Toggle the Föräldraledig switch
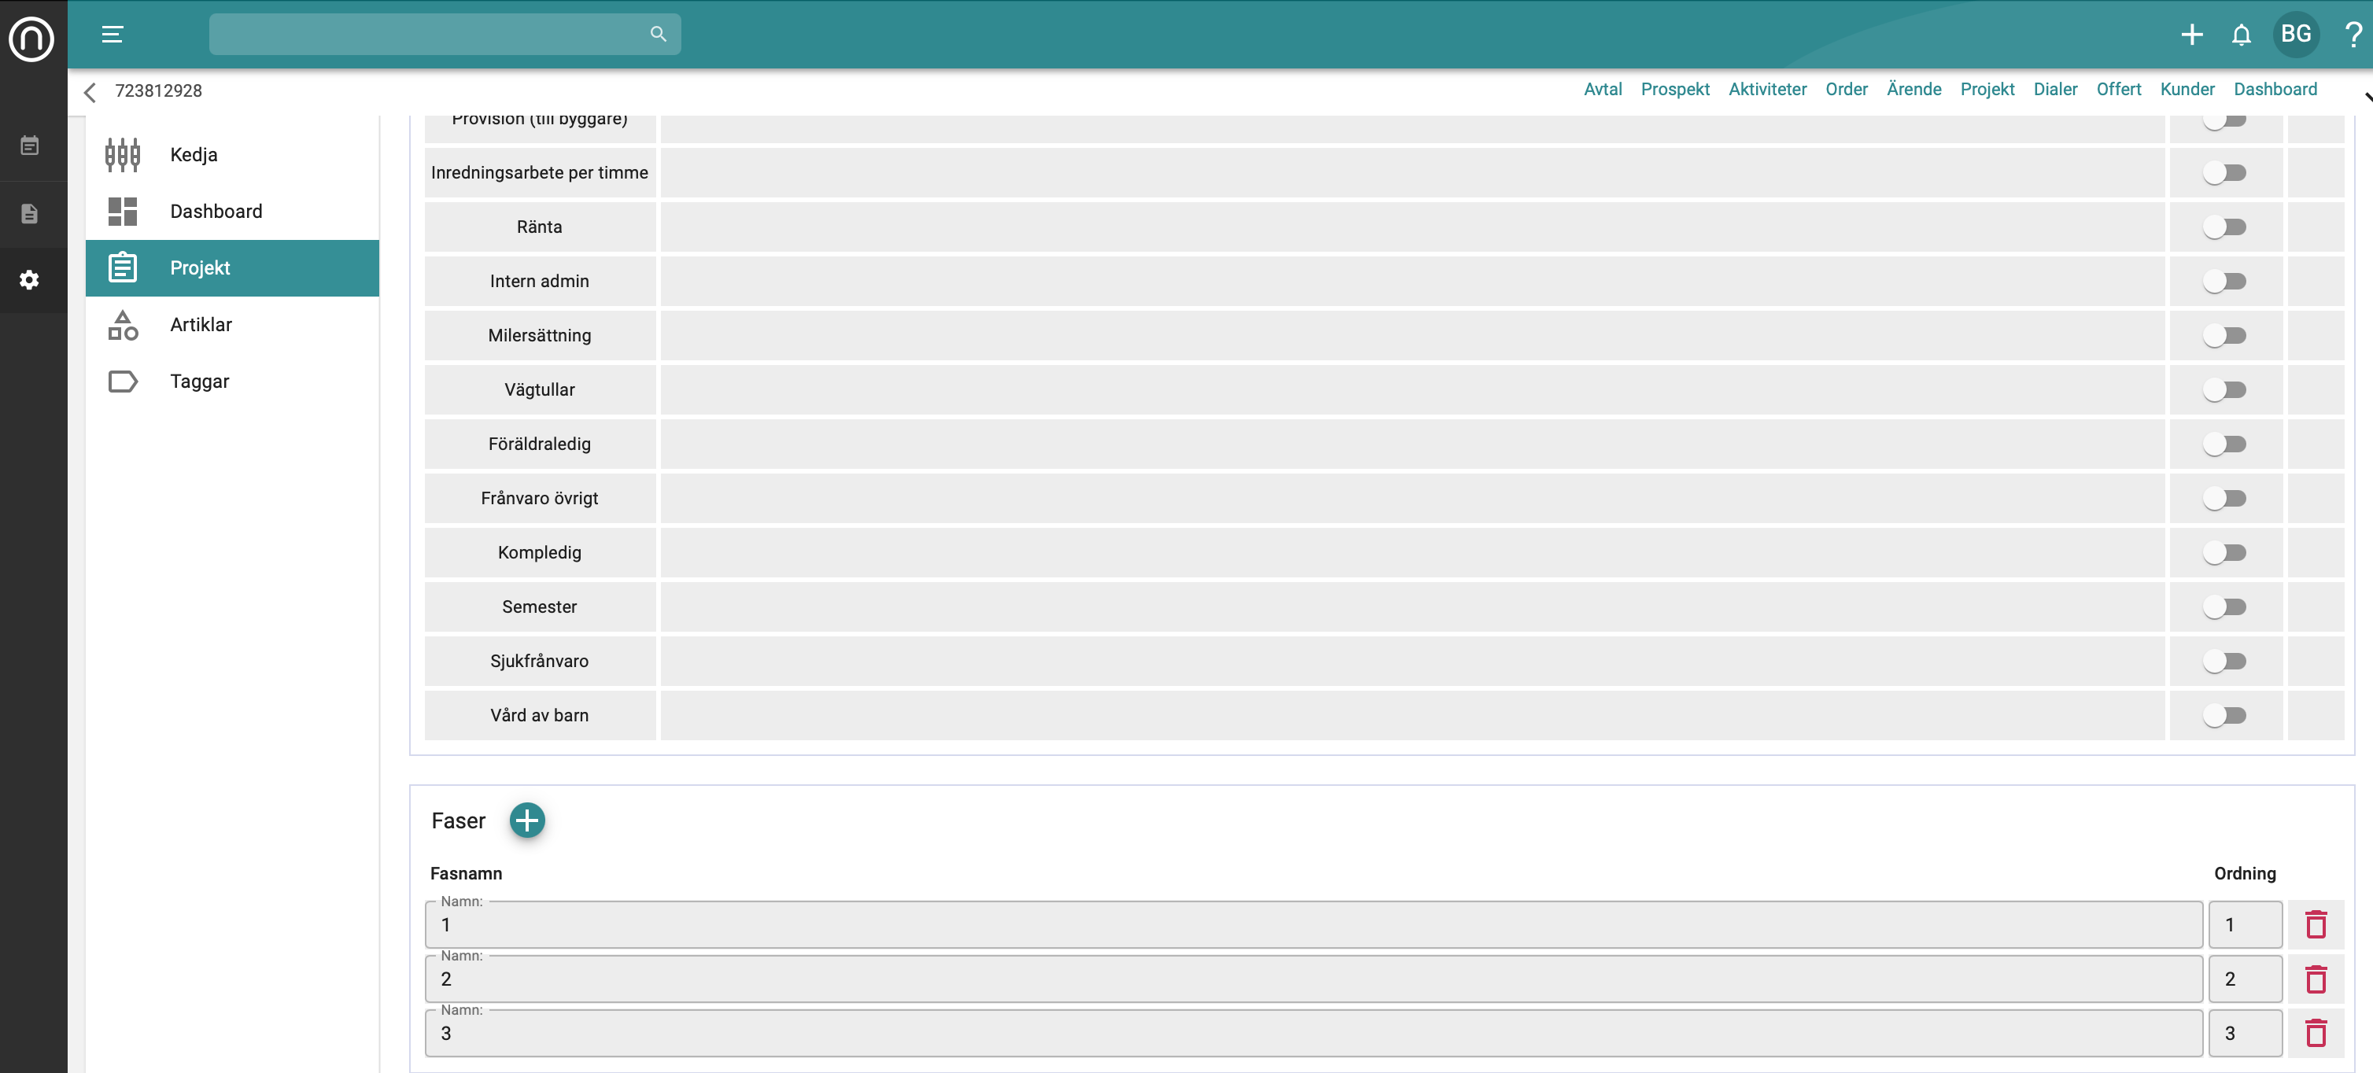The width and height of the screenshot is (2373, 1073). coord(2225,444)
